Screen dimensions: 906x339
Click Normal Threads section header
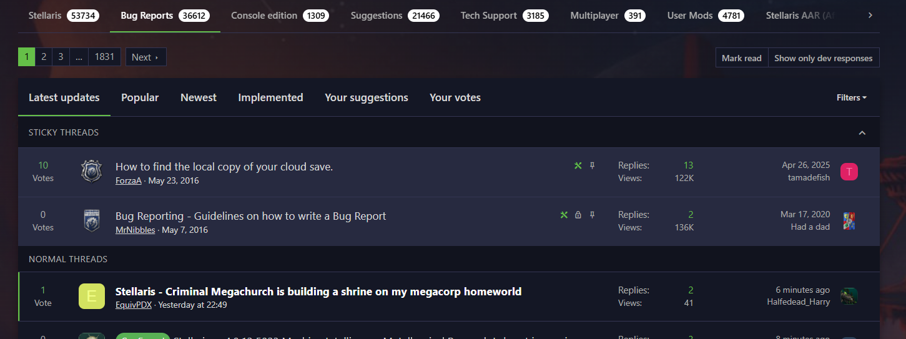point(68,259)
